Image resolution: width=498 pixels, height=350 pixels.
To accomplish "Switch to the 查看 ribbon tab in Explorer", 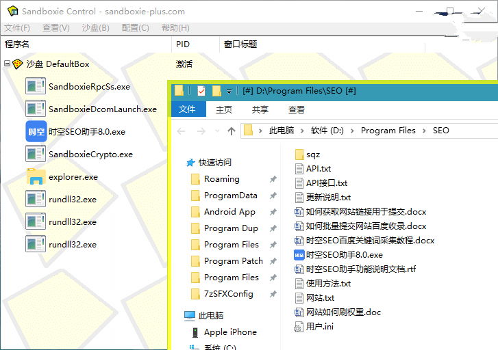I will click(x=297, y=109).
